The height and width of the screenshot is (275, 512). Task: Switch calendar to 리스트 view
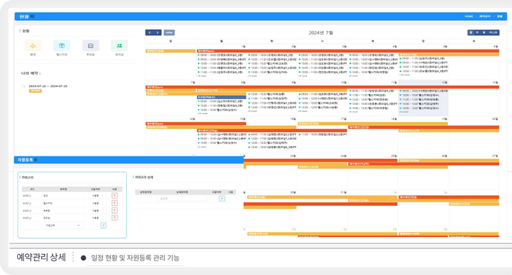[x=493, y=33]
